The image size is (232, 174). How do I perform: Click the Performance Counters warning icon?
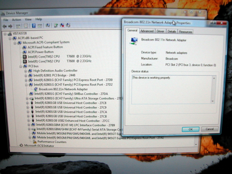pos(35,142)
